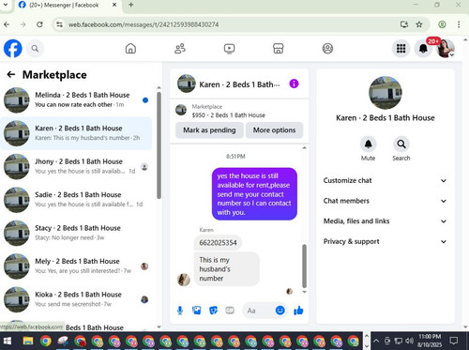Click the volume speaker tray icon
Viewport: 469px width, 350px height.
(409, 341)
